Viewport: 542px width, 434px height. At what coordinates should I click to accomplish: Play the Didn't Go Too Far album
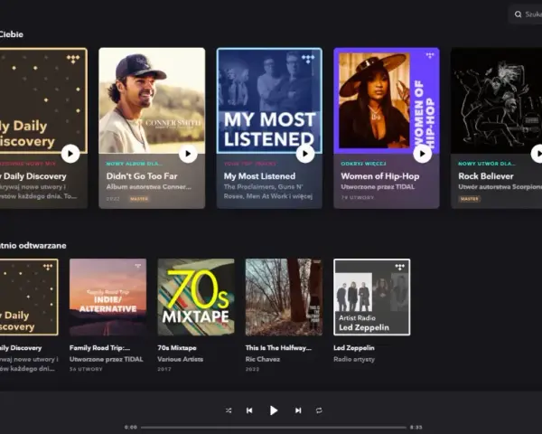coord(188,154)
